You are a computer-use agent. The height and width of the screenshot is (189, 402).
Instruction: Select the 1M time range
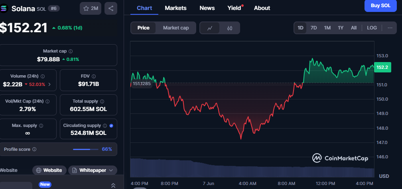point(327,27)
